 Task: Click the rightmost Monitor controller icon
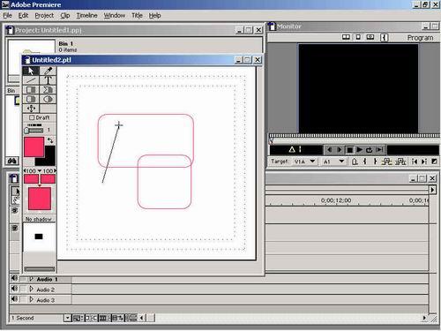pyautogui.click(x=434, y=162)
